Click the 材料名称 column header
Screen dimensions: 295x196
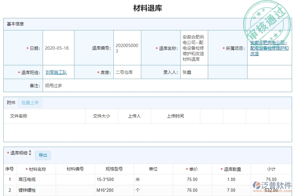37,169
